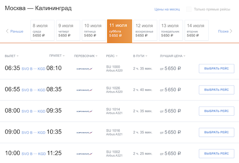Image resolution: width=239 pixels, height=163 pixels.
Task: Open monthly prices link (Цены на месяц)
Action: coord(168,9)
